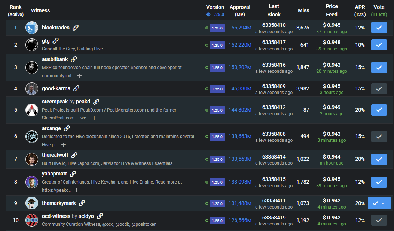Screen dimensions: 394x231
Task: Open the acidyo account link
Action: coord(86,216)
